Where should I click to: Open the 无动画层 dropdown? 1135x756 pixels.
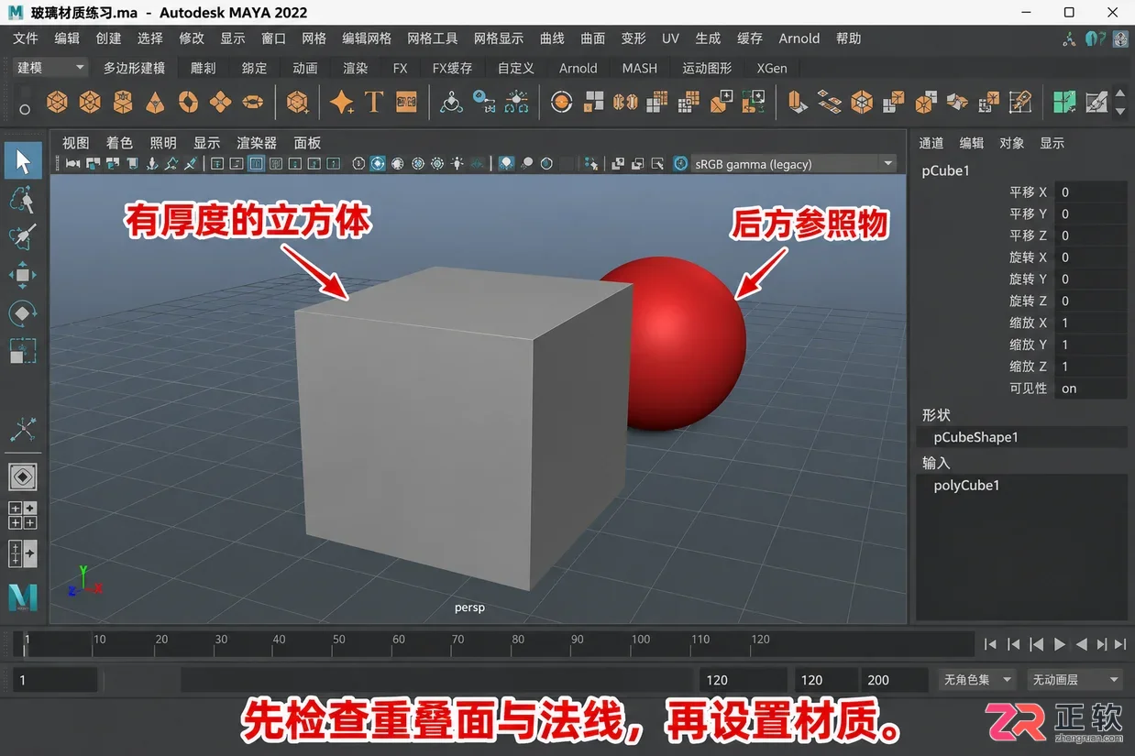(1075, 680)
